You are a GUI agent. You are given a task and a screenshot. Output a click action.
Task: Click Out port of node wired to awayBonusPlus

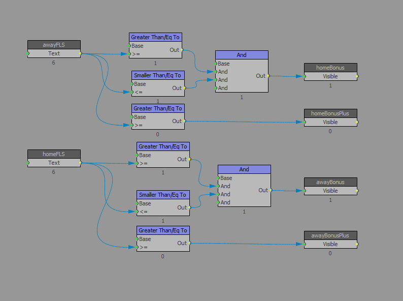coord(189,243)
